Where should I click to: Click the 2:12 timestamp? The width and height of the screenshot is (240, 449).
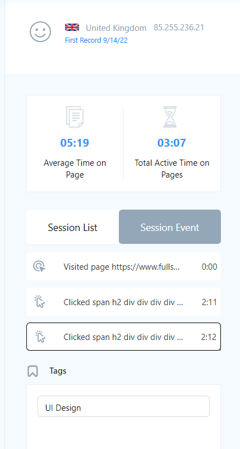pos(209,337)
